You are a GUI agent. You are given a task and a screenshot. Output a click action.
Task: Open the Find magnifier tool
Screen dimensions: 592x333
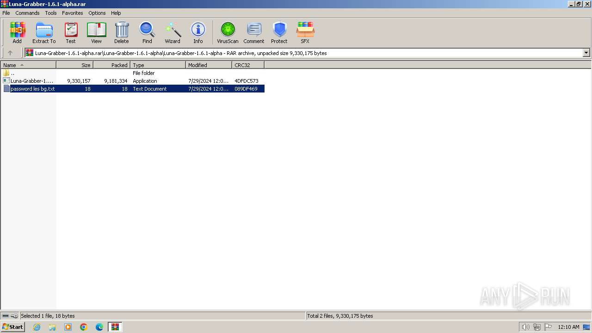147,32
